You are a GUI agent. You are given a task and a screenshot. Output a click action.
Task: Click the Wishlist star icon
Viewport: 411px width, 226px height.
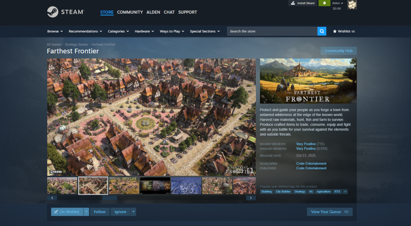point(335,31)
